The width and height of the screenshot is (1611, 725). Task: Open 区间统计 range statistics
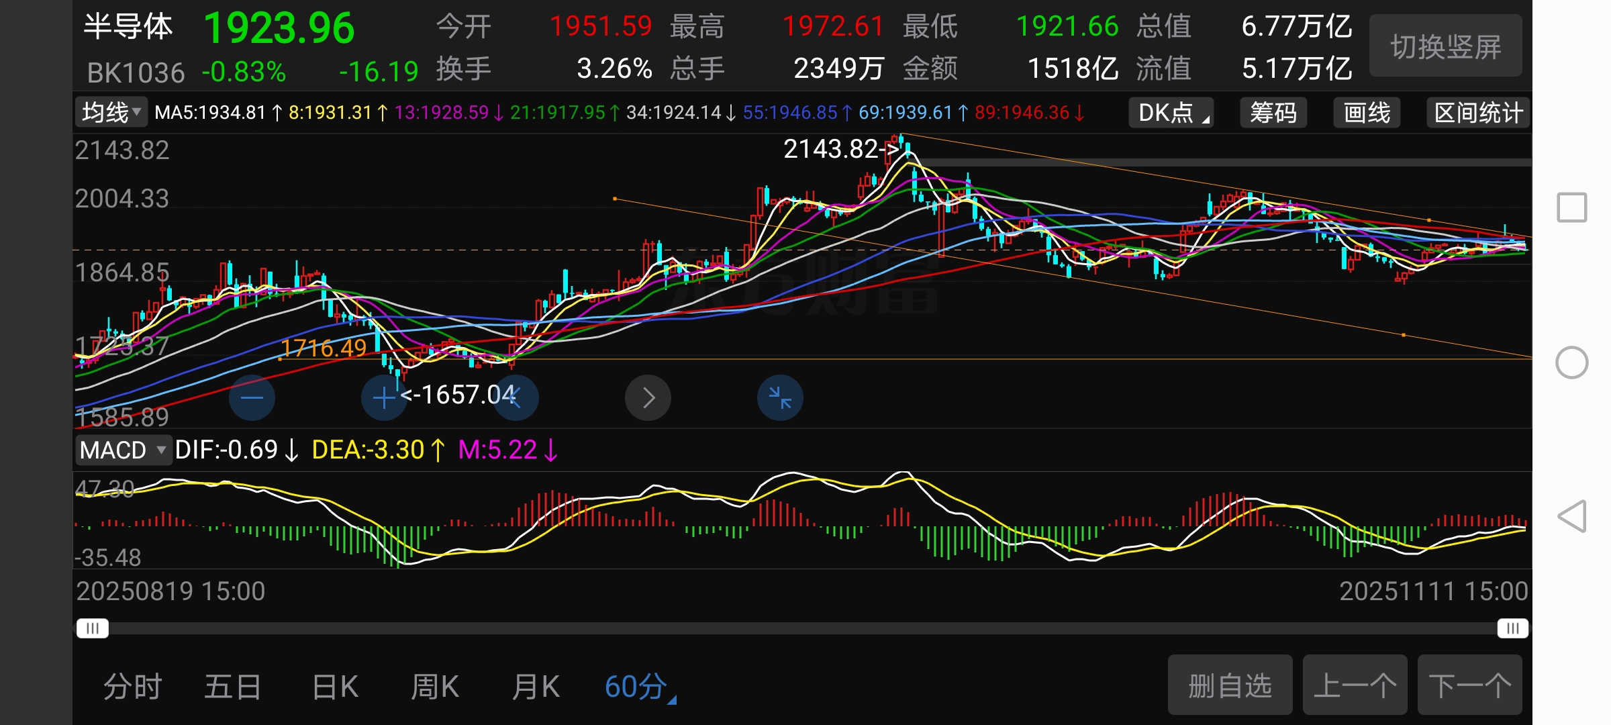point(1478,113)
